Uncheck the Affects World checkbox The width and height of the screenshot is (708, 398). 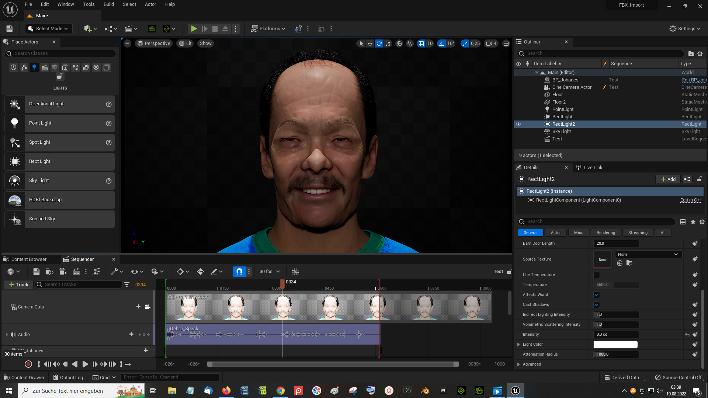pyautogui.click(x=597, y=295)
